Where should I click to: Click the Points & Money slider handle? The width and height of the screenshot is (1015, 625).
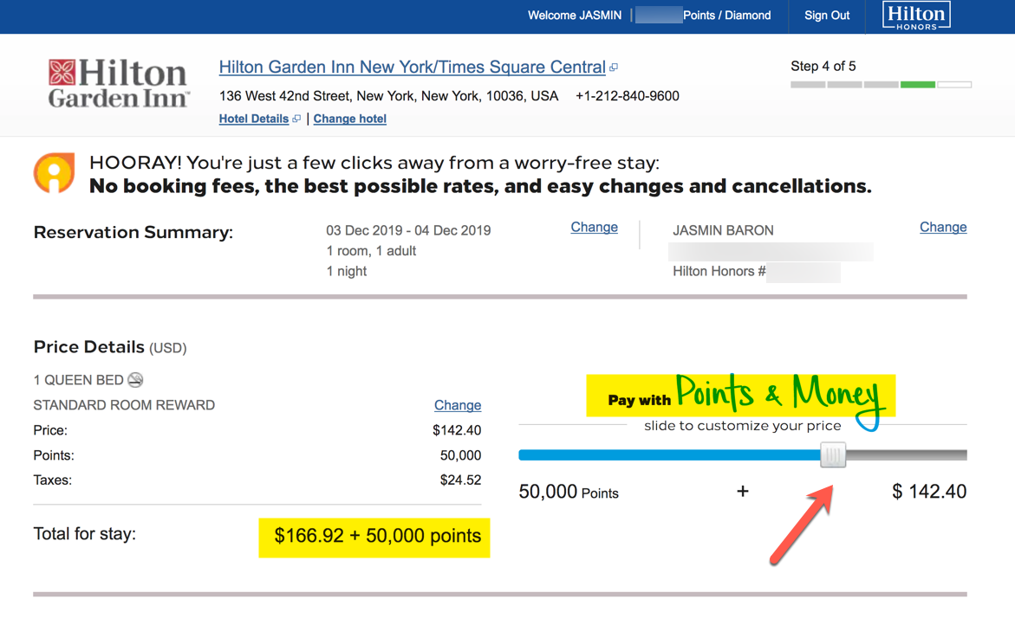[x=833, y=454]
